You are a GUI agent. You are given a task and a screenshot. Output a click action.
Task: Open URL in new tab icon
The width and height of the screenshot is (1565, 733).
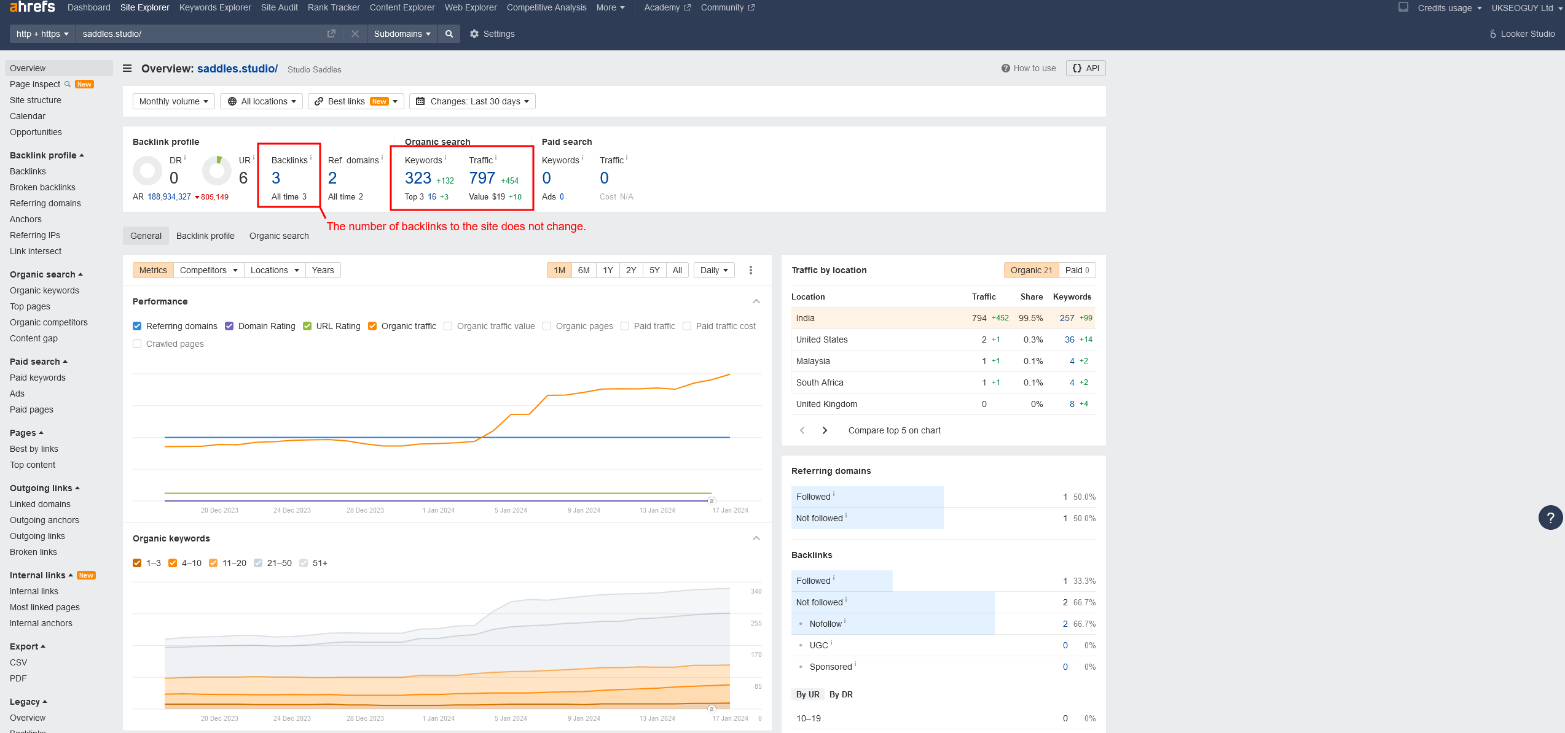pyautogui.click(x=331, y=34)
